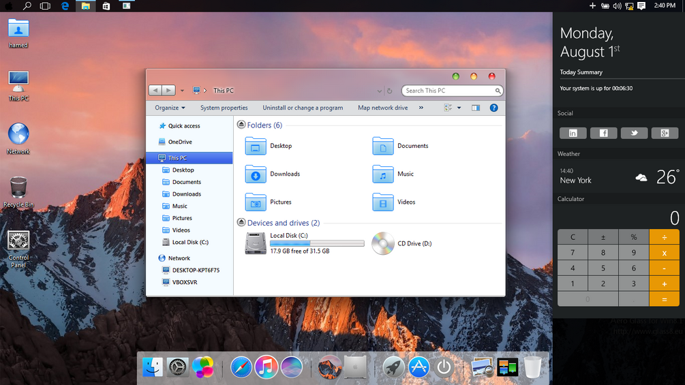Click the blue help question mark icon
685x385 pixels.
click(493, 108)
